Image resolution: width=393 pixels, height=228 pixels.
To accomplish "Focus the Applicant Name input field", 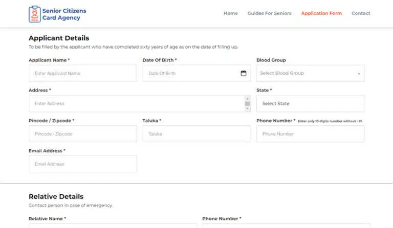I will [83, 73].
